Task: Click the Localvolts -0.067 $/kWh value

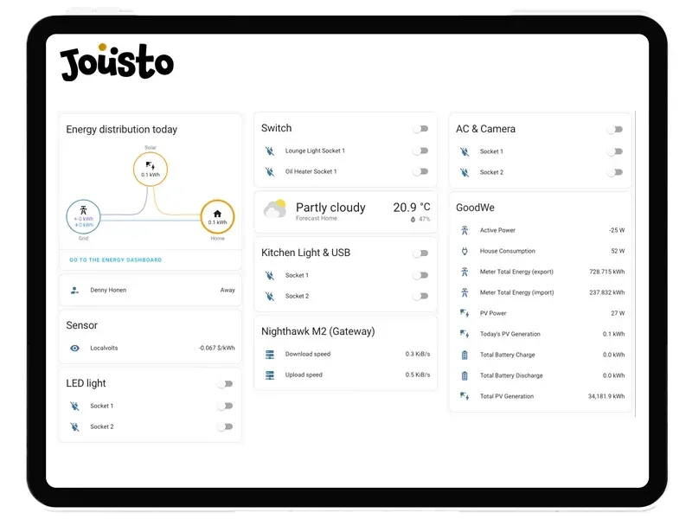Action: [217, 349]
